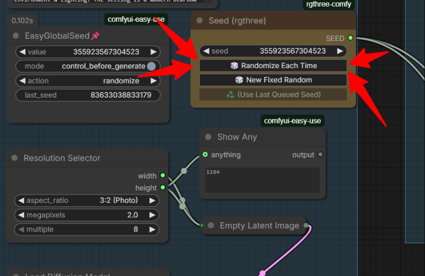This screenshot has width=425, height=276.
Task: Click the height output connector
Action: coord(163,187)
